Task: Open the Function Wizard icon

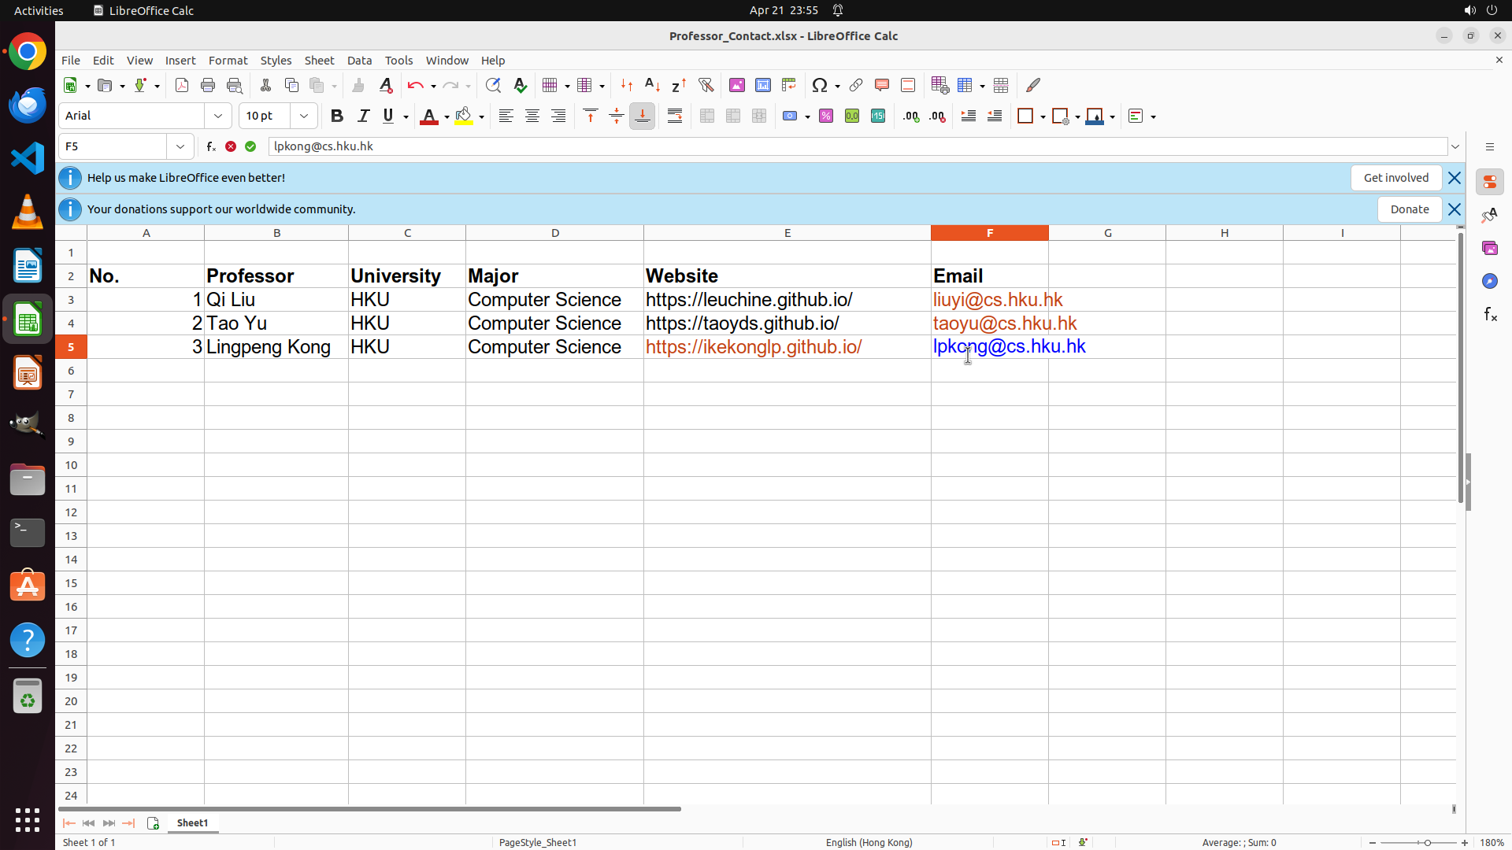Action: (211, 146)
